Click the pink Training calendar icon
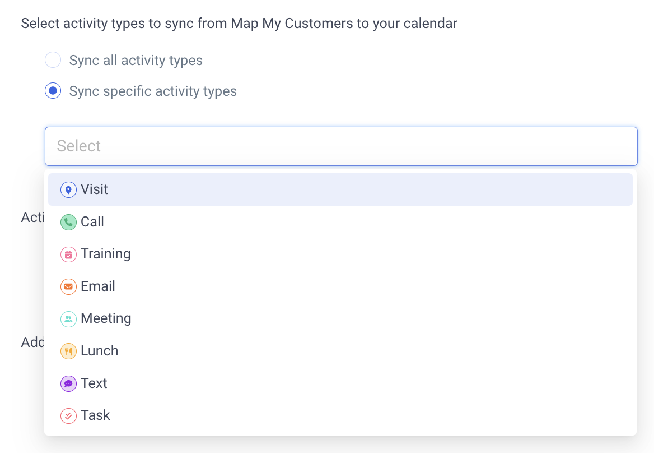This screenshot has height=453, width=654. tap(68, 255)
